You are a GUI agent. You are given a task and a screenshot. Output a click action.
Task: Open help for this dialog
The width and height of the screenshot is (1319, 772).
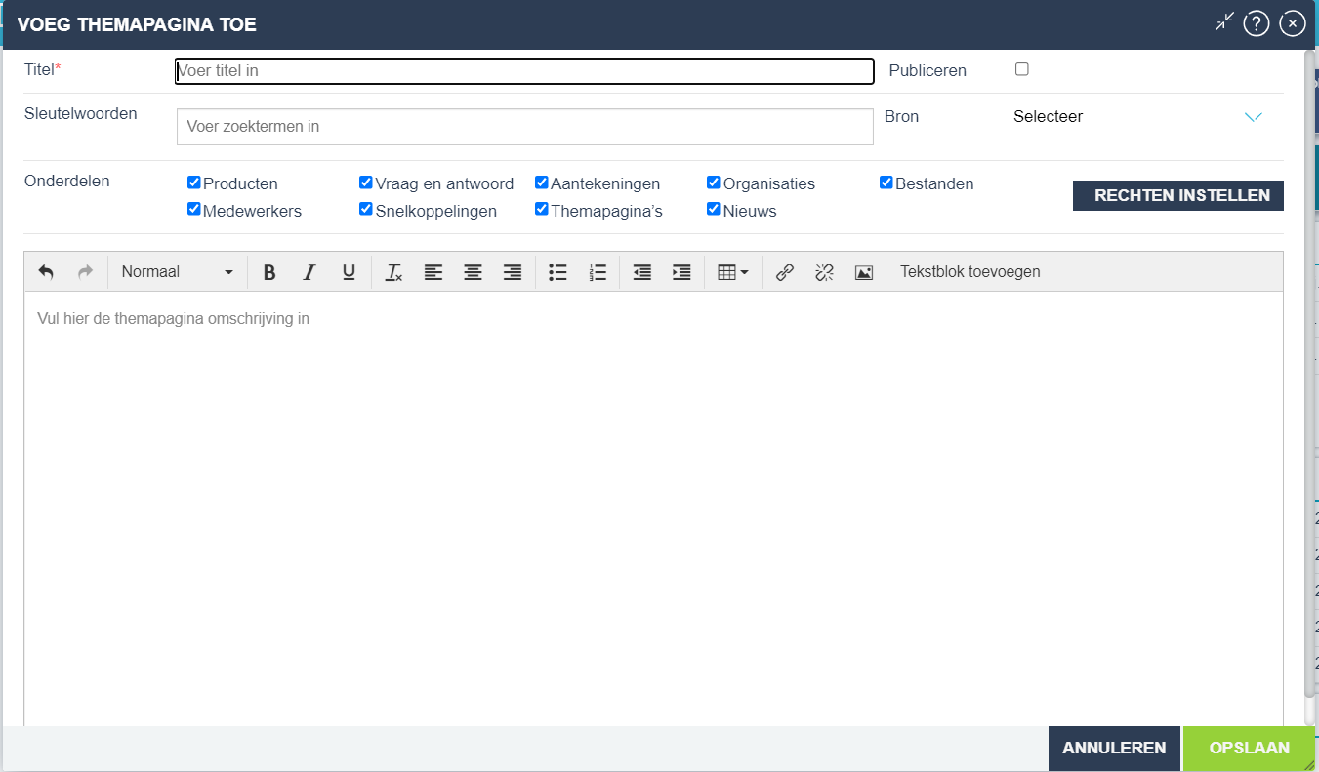click(1256, 23)
